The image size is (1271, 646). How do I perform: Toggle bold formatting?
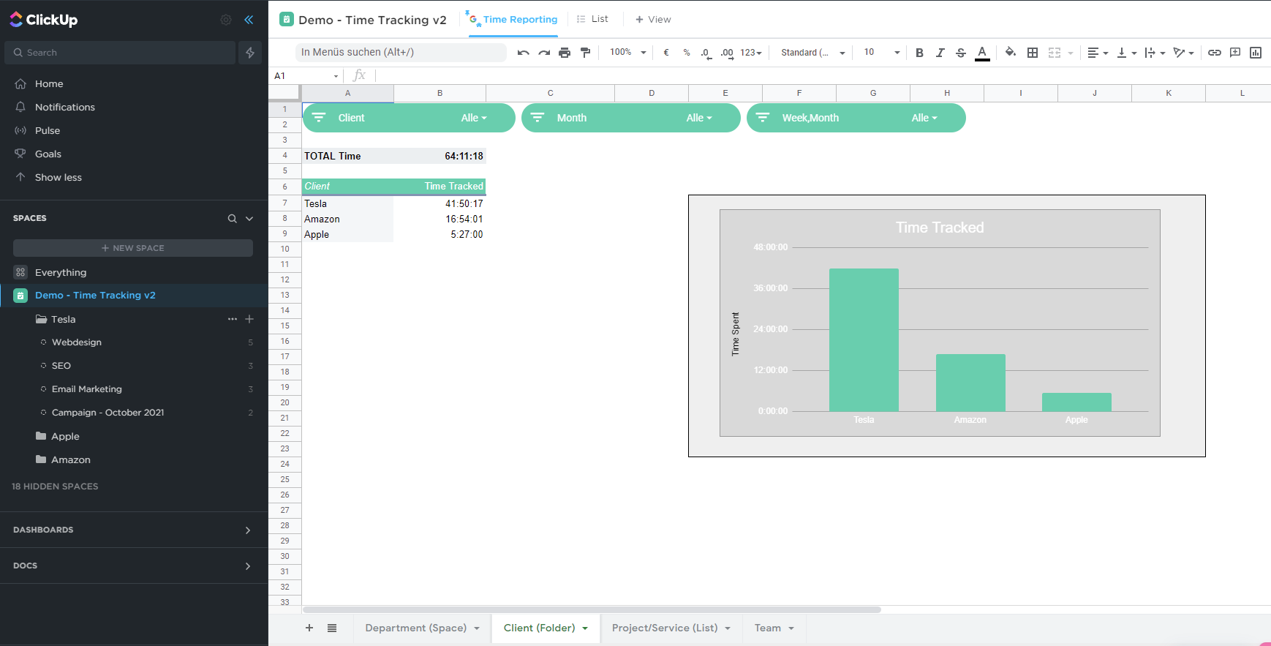pos(919,53)
